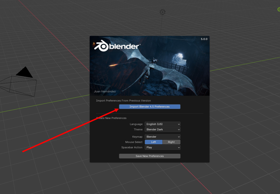This screenshot has height=194, width=280.
Task: Click the Create New Preferences heading
Action: point(111,118)
